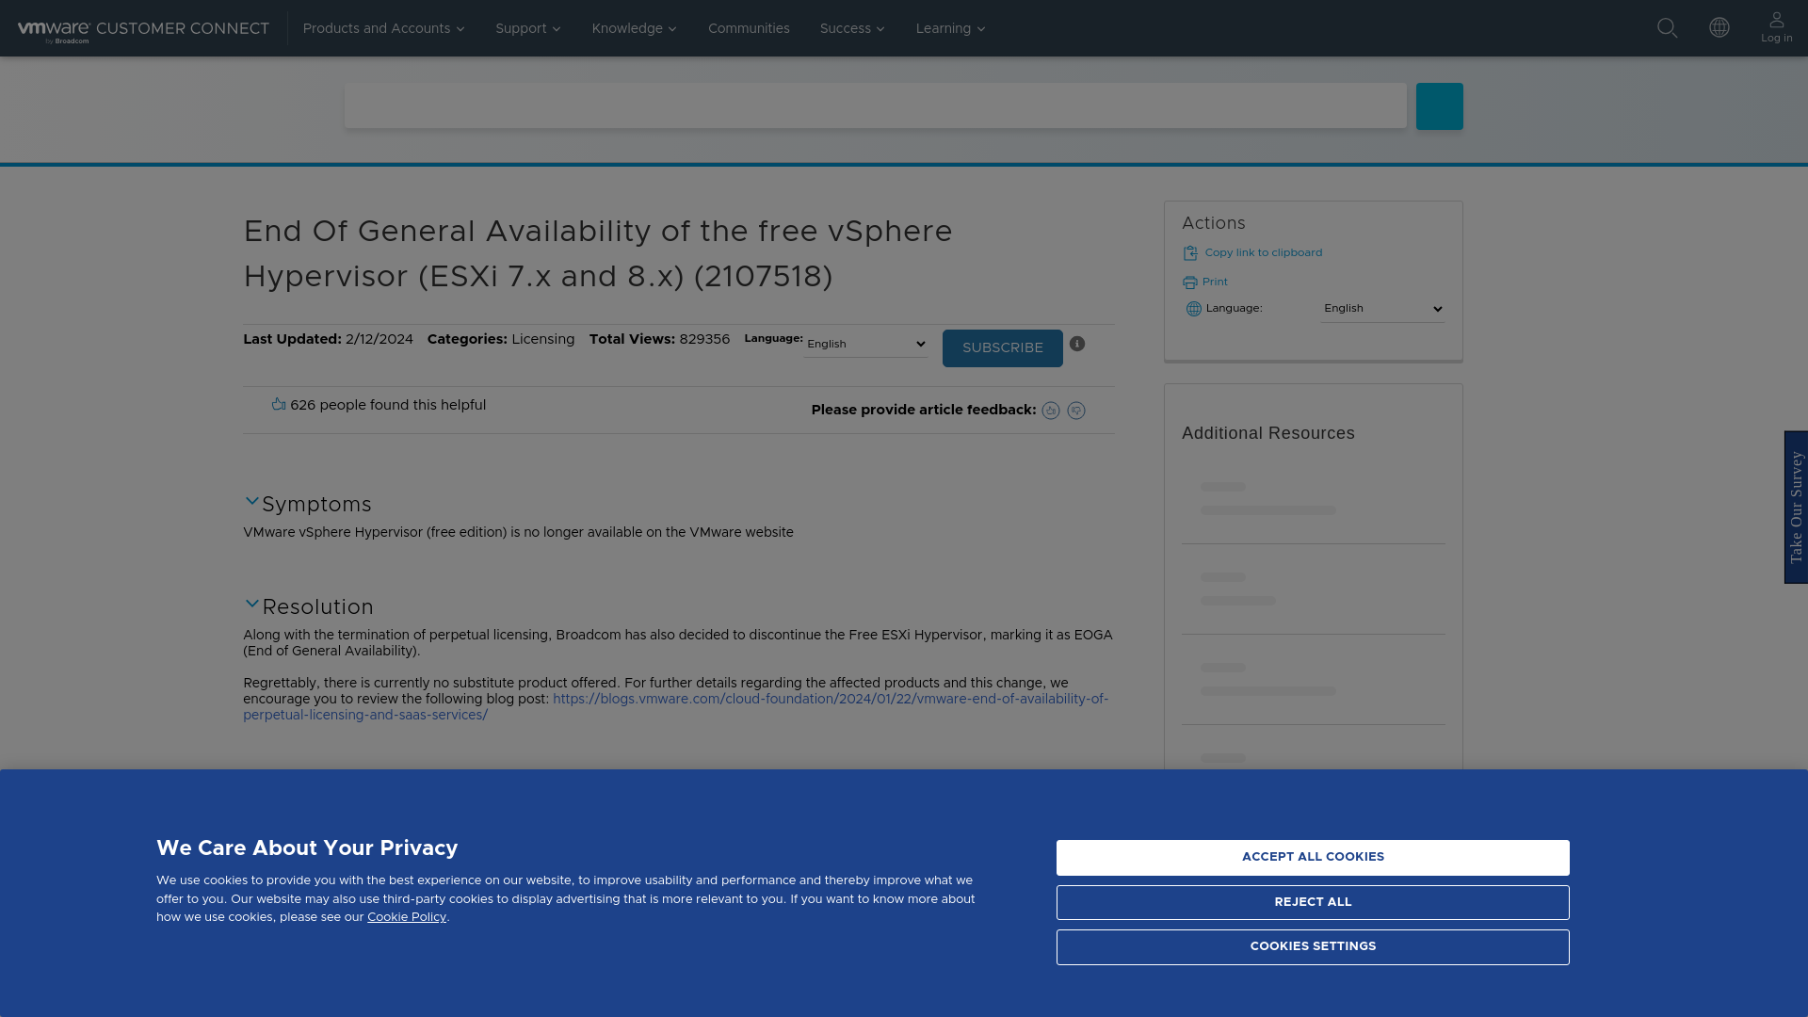1808x1017 pixels.
Task: Click the Categories: Licensing text
Action: tap(501, 340)
